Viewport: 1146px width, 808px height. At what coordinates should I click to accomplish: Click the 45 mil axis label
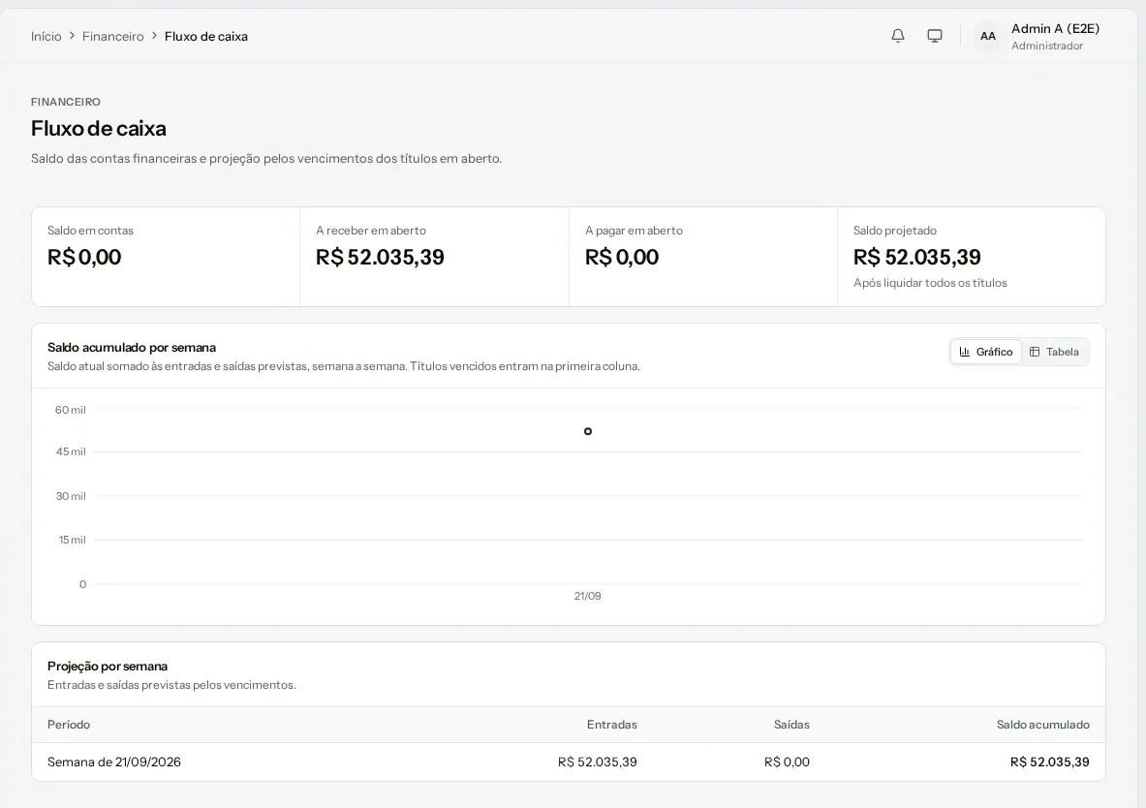(x=71, y=451)
